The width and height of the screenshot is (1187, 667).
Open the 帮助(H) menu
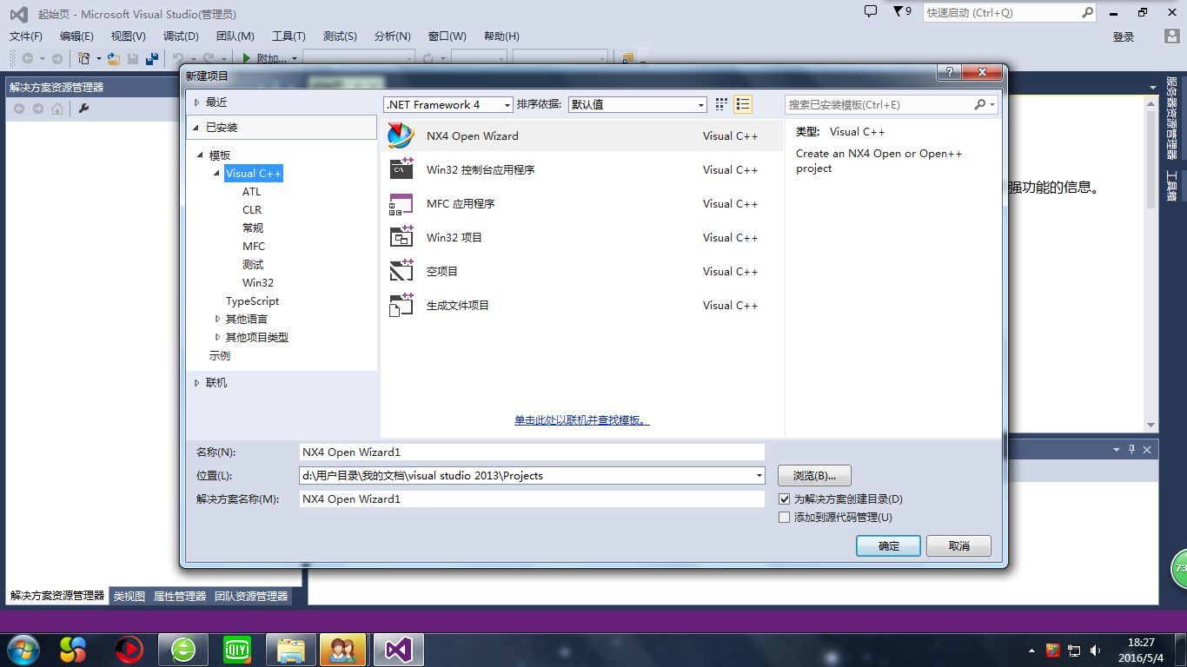[x=501, y=36]
